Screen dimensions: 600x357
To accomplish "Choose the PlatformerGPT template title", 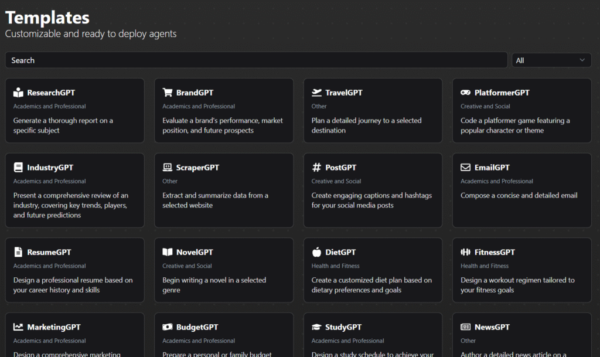I will coord(502,93).
